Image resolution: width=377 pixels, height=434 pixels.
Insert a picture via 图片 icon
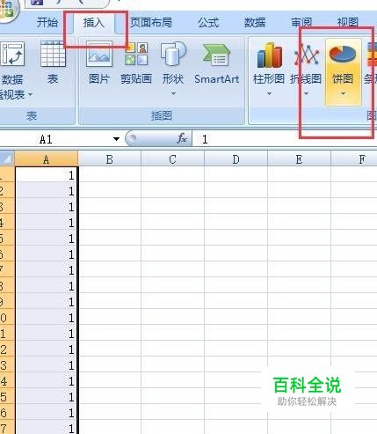coord(99,54)
